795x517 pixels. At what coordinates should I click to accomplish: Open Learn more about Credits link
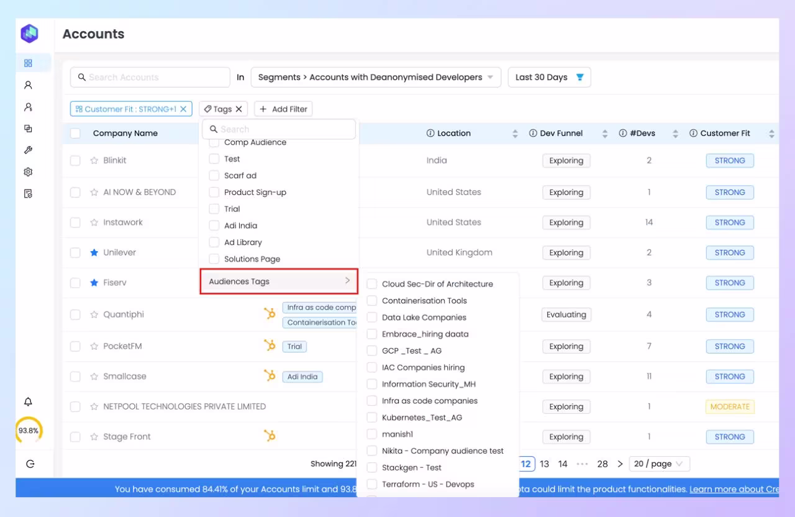[x=734, y=489]
